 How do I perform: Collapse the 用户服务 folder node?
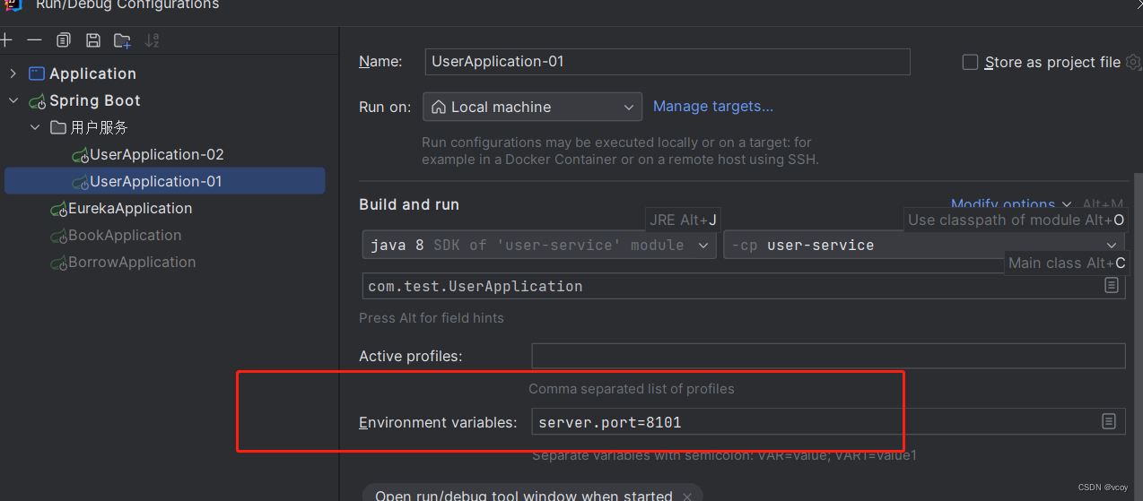point(35,127)
